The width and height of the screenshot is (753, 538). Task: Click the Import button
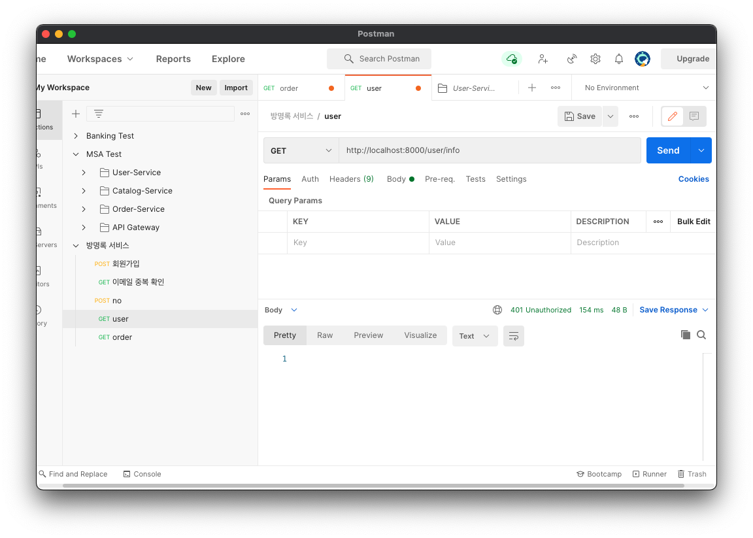coord(236,88)
